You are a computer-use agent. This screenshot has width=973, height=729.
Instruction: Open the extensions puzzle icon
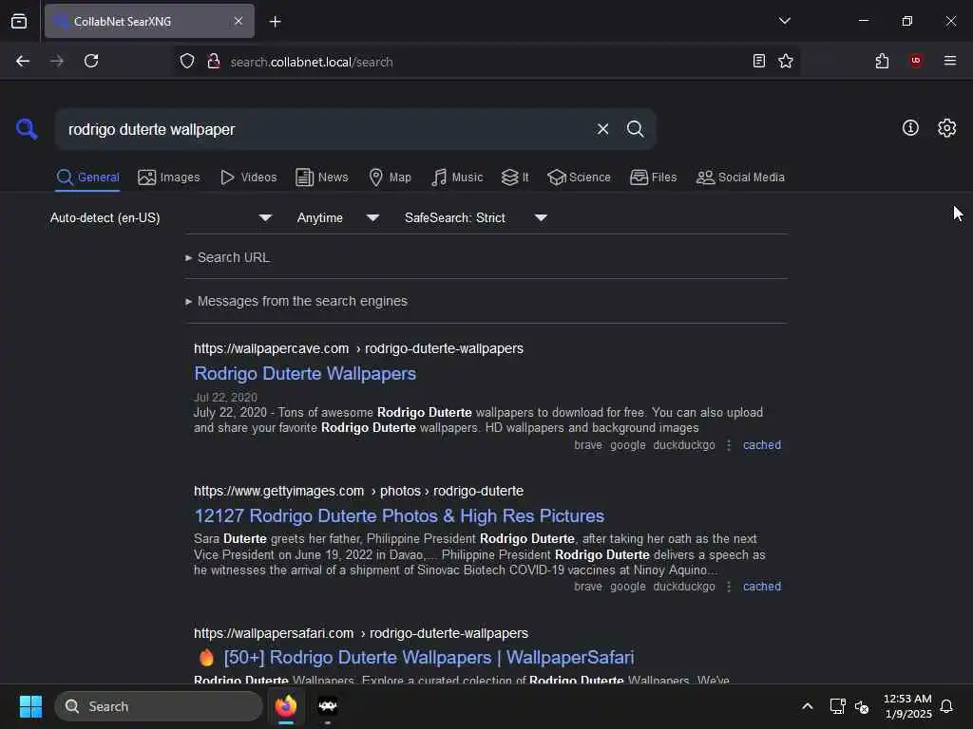point(882,61)
